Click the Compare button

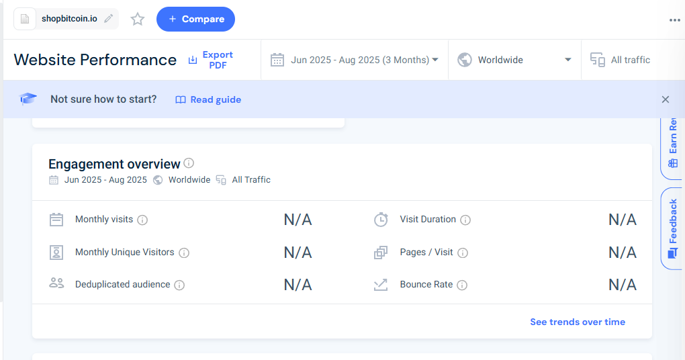tap(195, 19)
